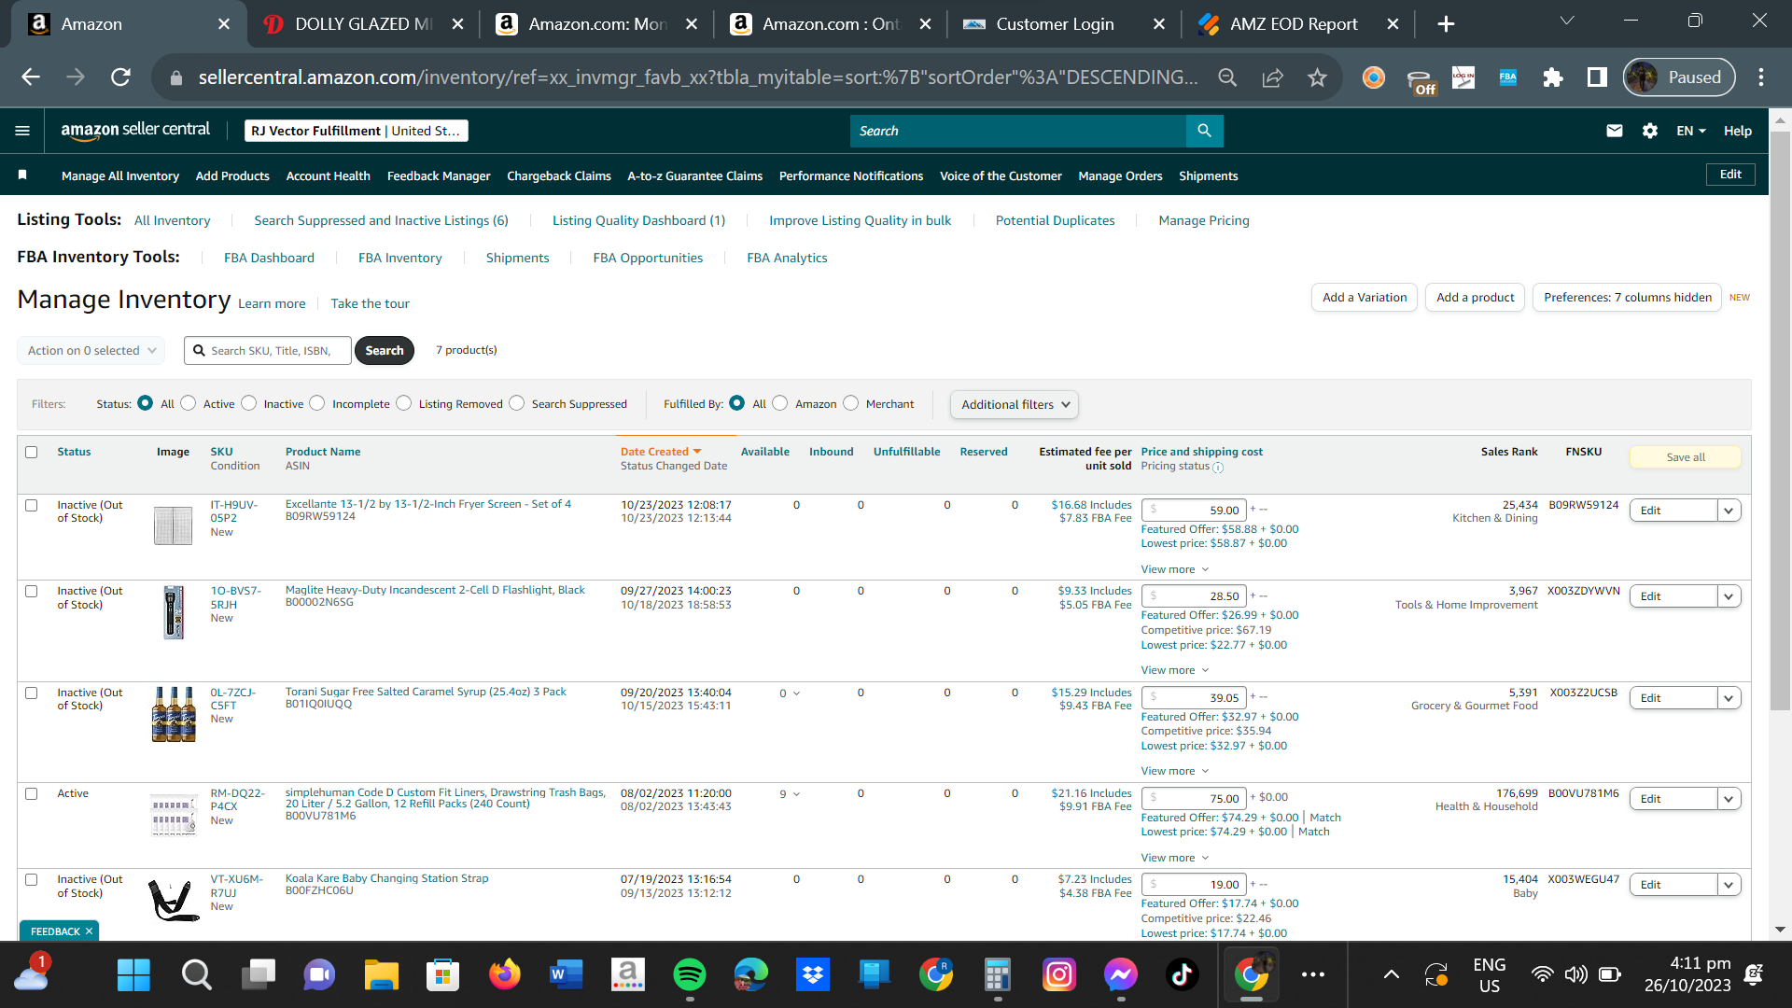This screenshot has height=1008, width=1792.
Task: Select the Inactive status radio button
Action: pyautogui.click(x=248, y=403)
